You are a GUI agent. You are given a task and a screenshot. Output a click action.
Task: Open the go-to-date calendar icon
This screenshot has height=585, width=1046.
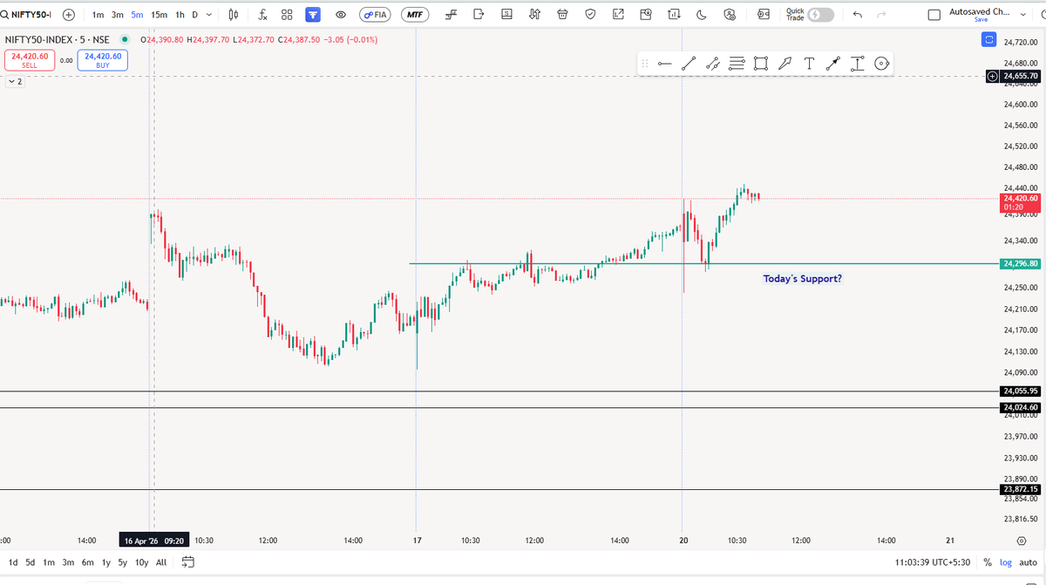(x=189, y=562)
